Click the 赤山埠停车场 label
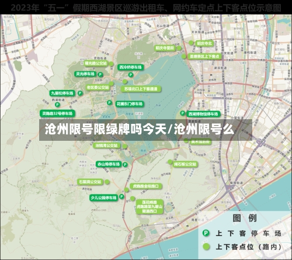 coord(109,164)
